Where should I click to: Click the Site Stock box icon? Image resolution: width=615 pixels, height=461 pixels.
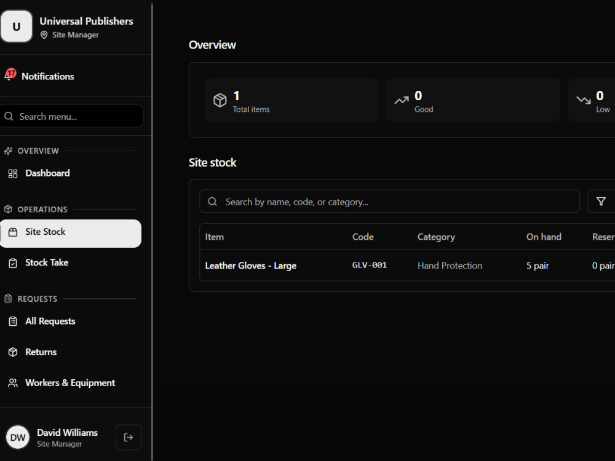[x=13, y=232]
